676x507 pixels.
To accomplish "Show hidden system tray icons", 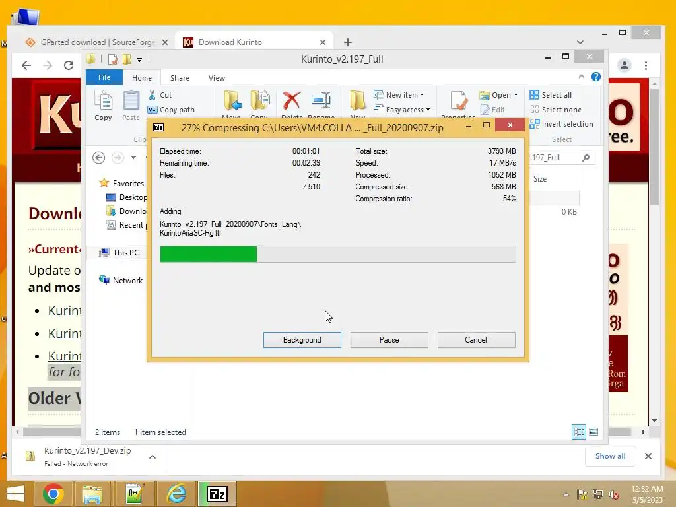I will [x=566, y=495].
